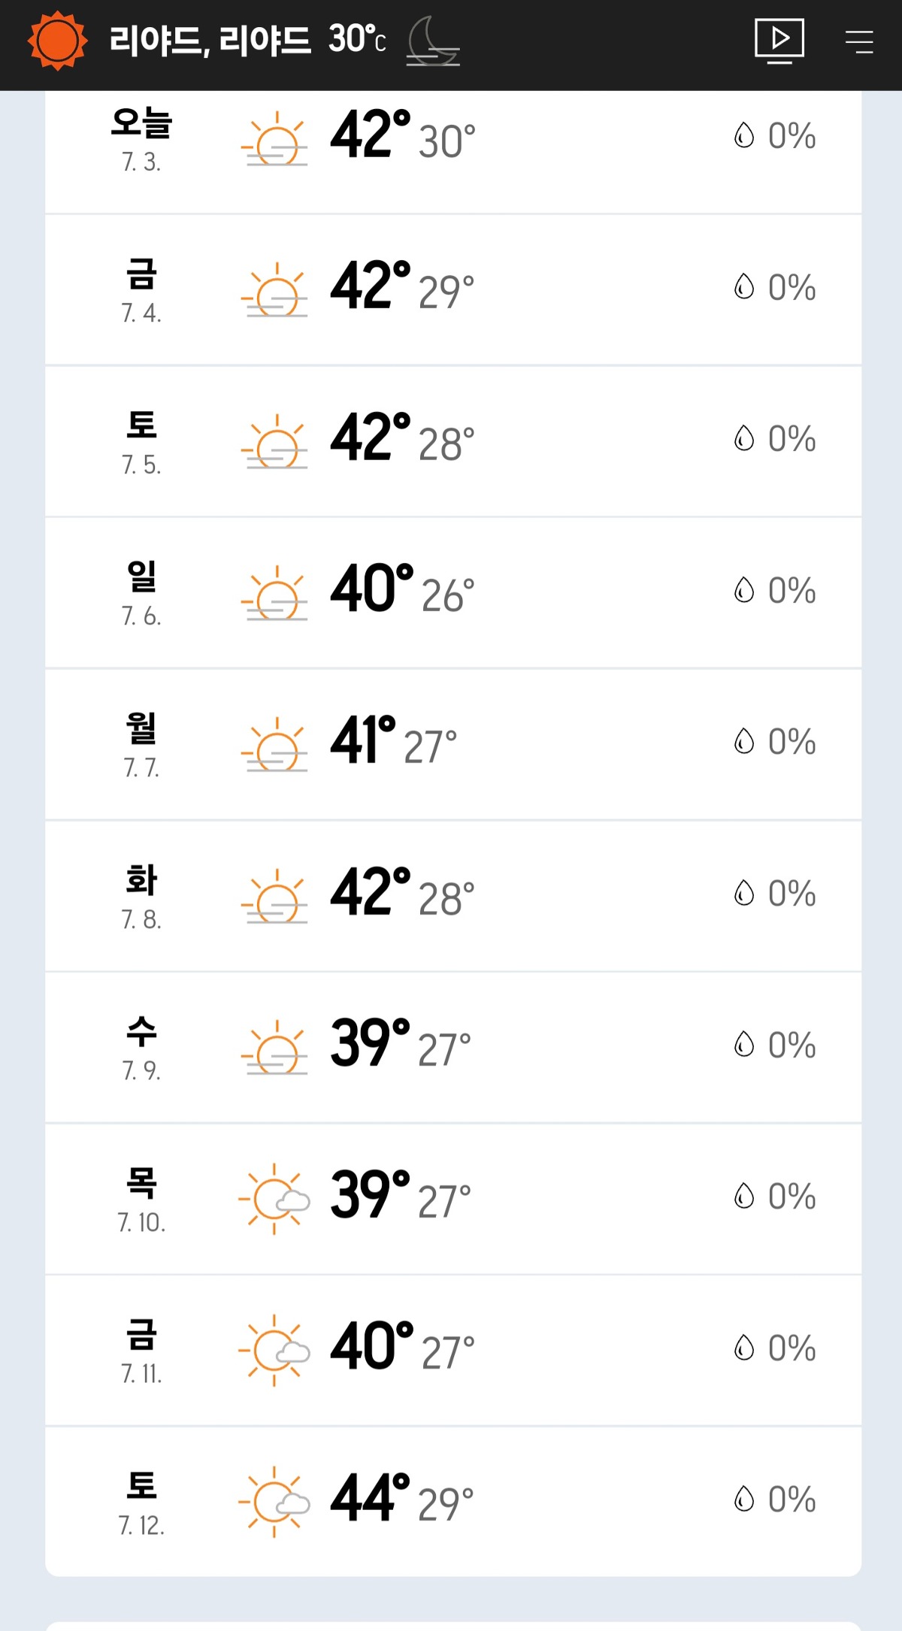Open today's forecast row 오늘 7. 3.
The width and height of the screenshot is (902, 1631).
(x=141, y=139)
